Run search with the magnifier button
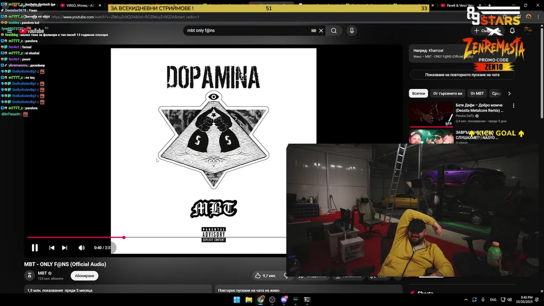Viewport: 544px width, 306px height. [x=334, y=31]
